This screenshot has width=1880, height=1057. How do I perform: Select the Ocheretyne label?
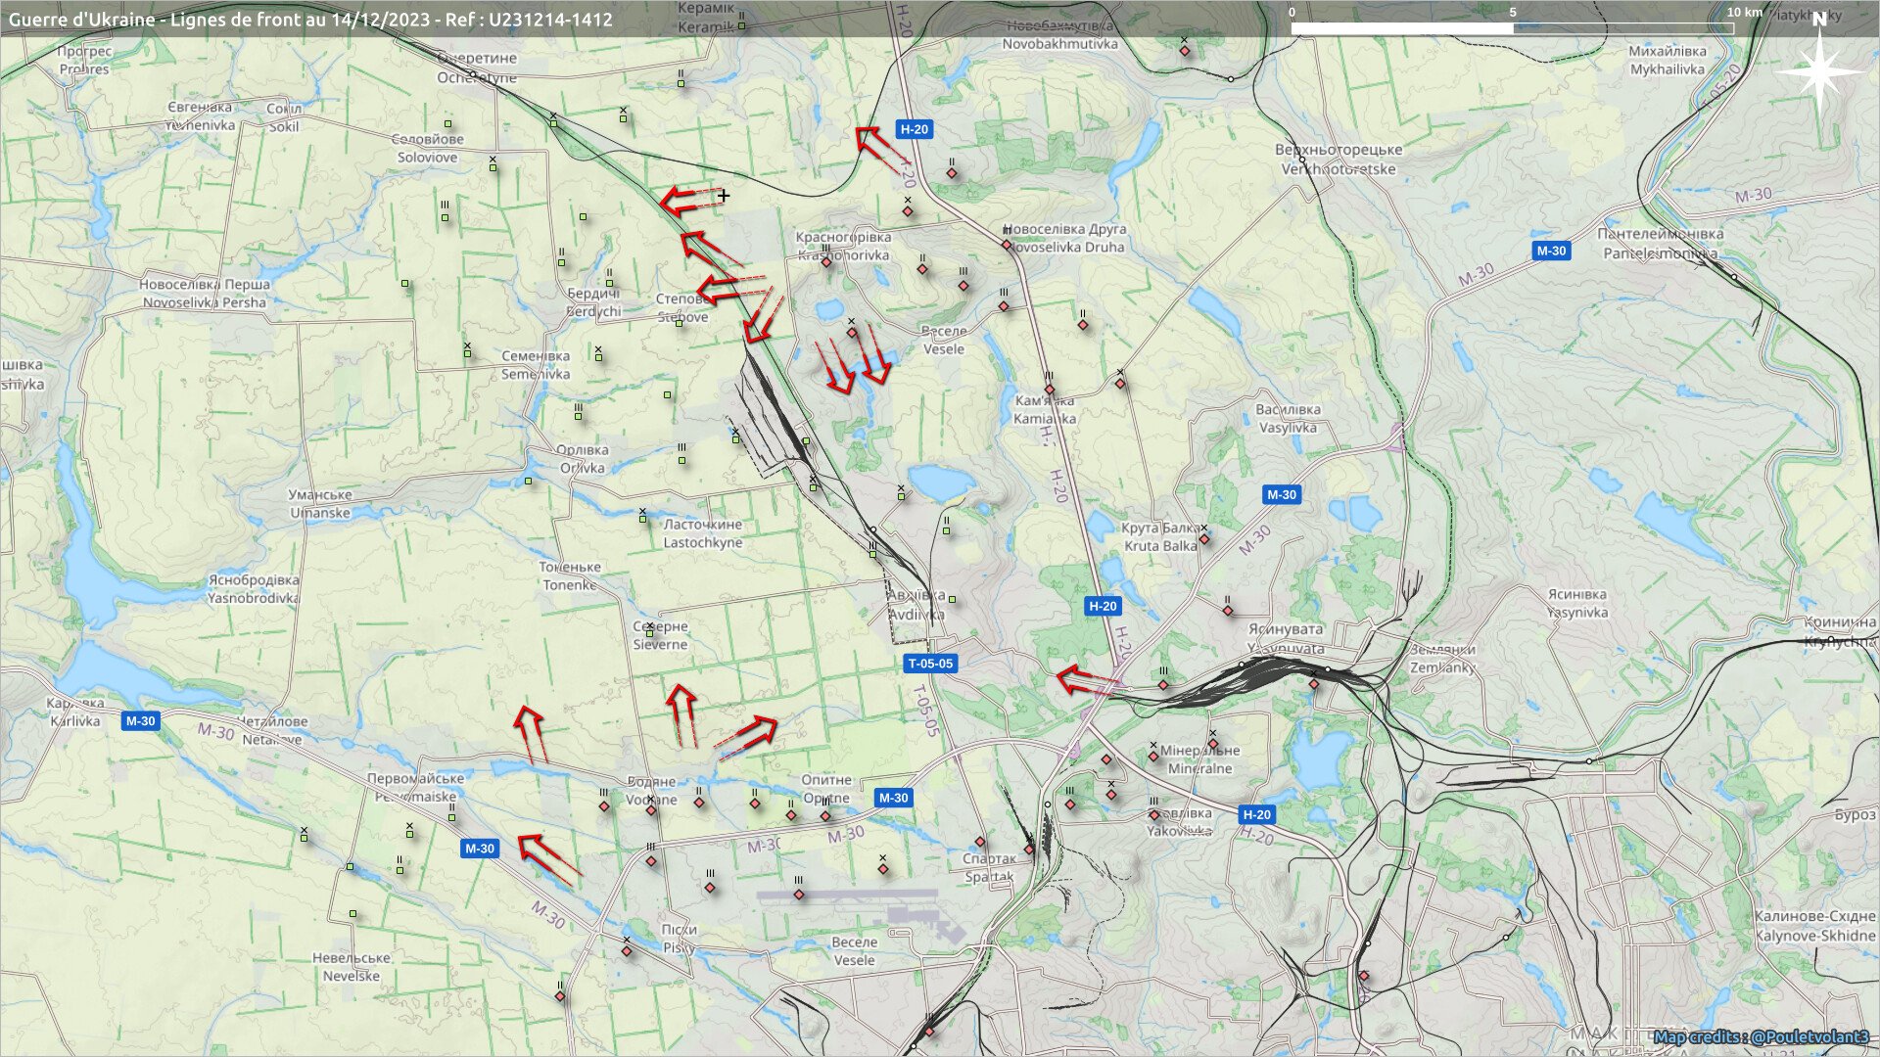477,68
